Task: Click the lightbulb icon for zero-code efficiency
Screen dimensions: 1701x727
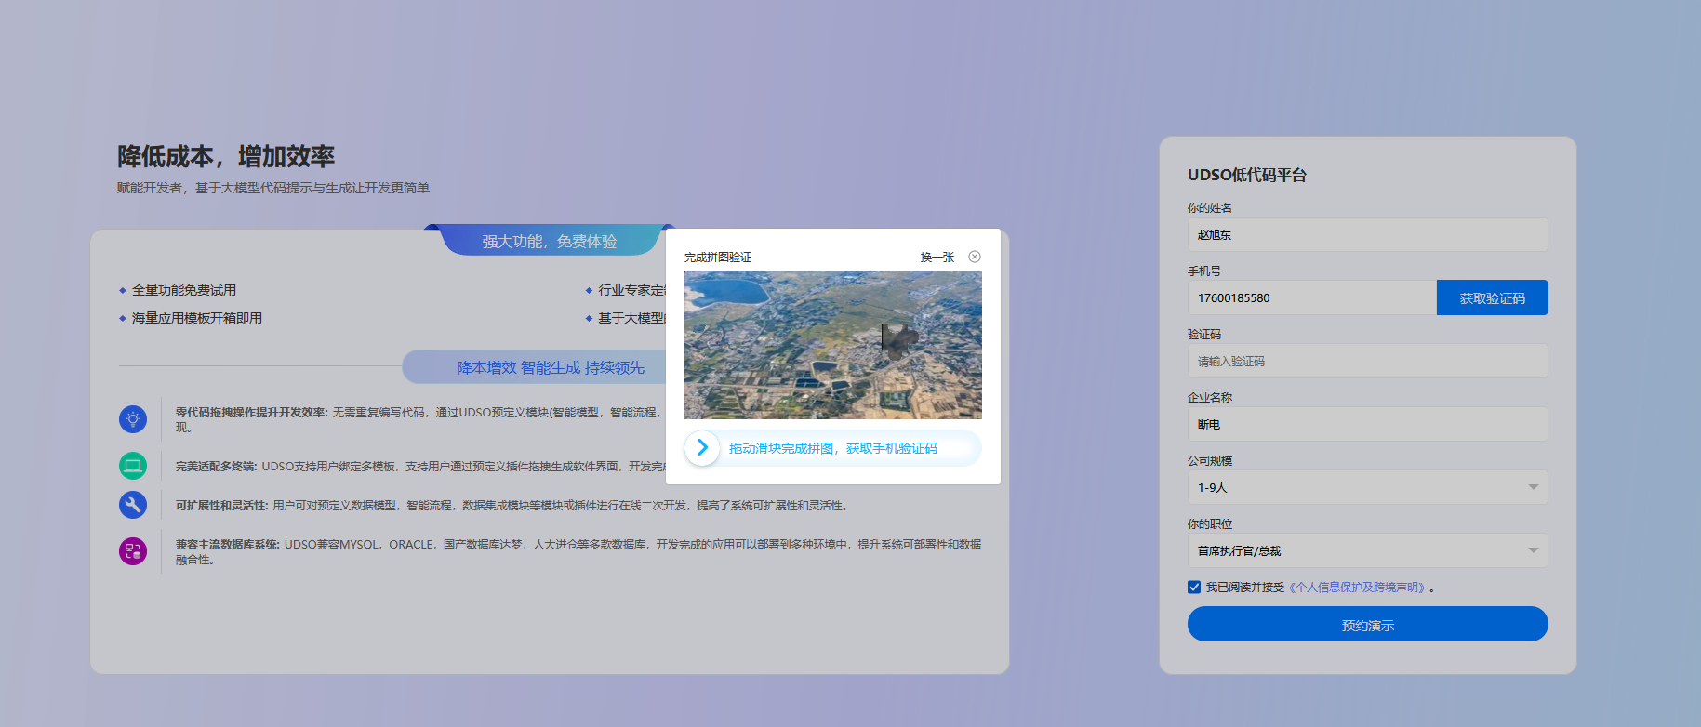Action: point(133,419)
